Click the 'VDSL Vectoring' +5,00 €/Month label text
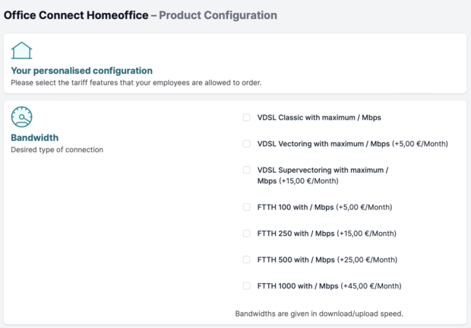471x328 pixels. 352,144
